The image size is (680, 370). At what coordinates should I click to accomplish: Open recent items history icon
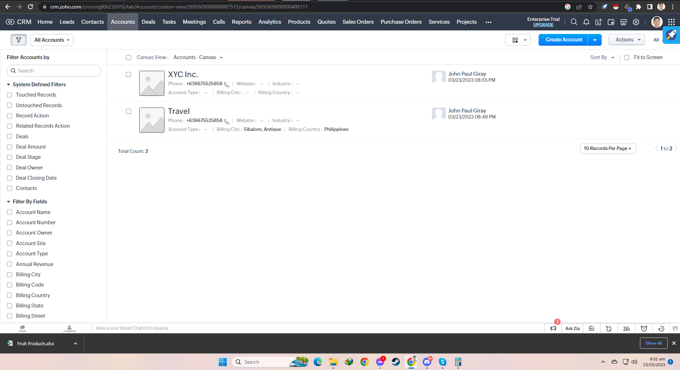(x=661, y=329)
